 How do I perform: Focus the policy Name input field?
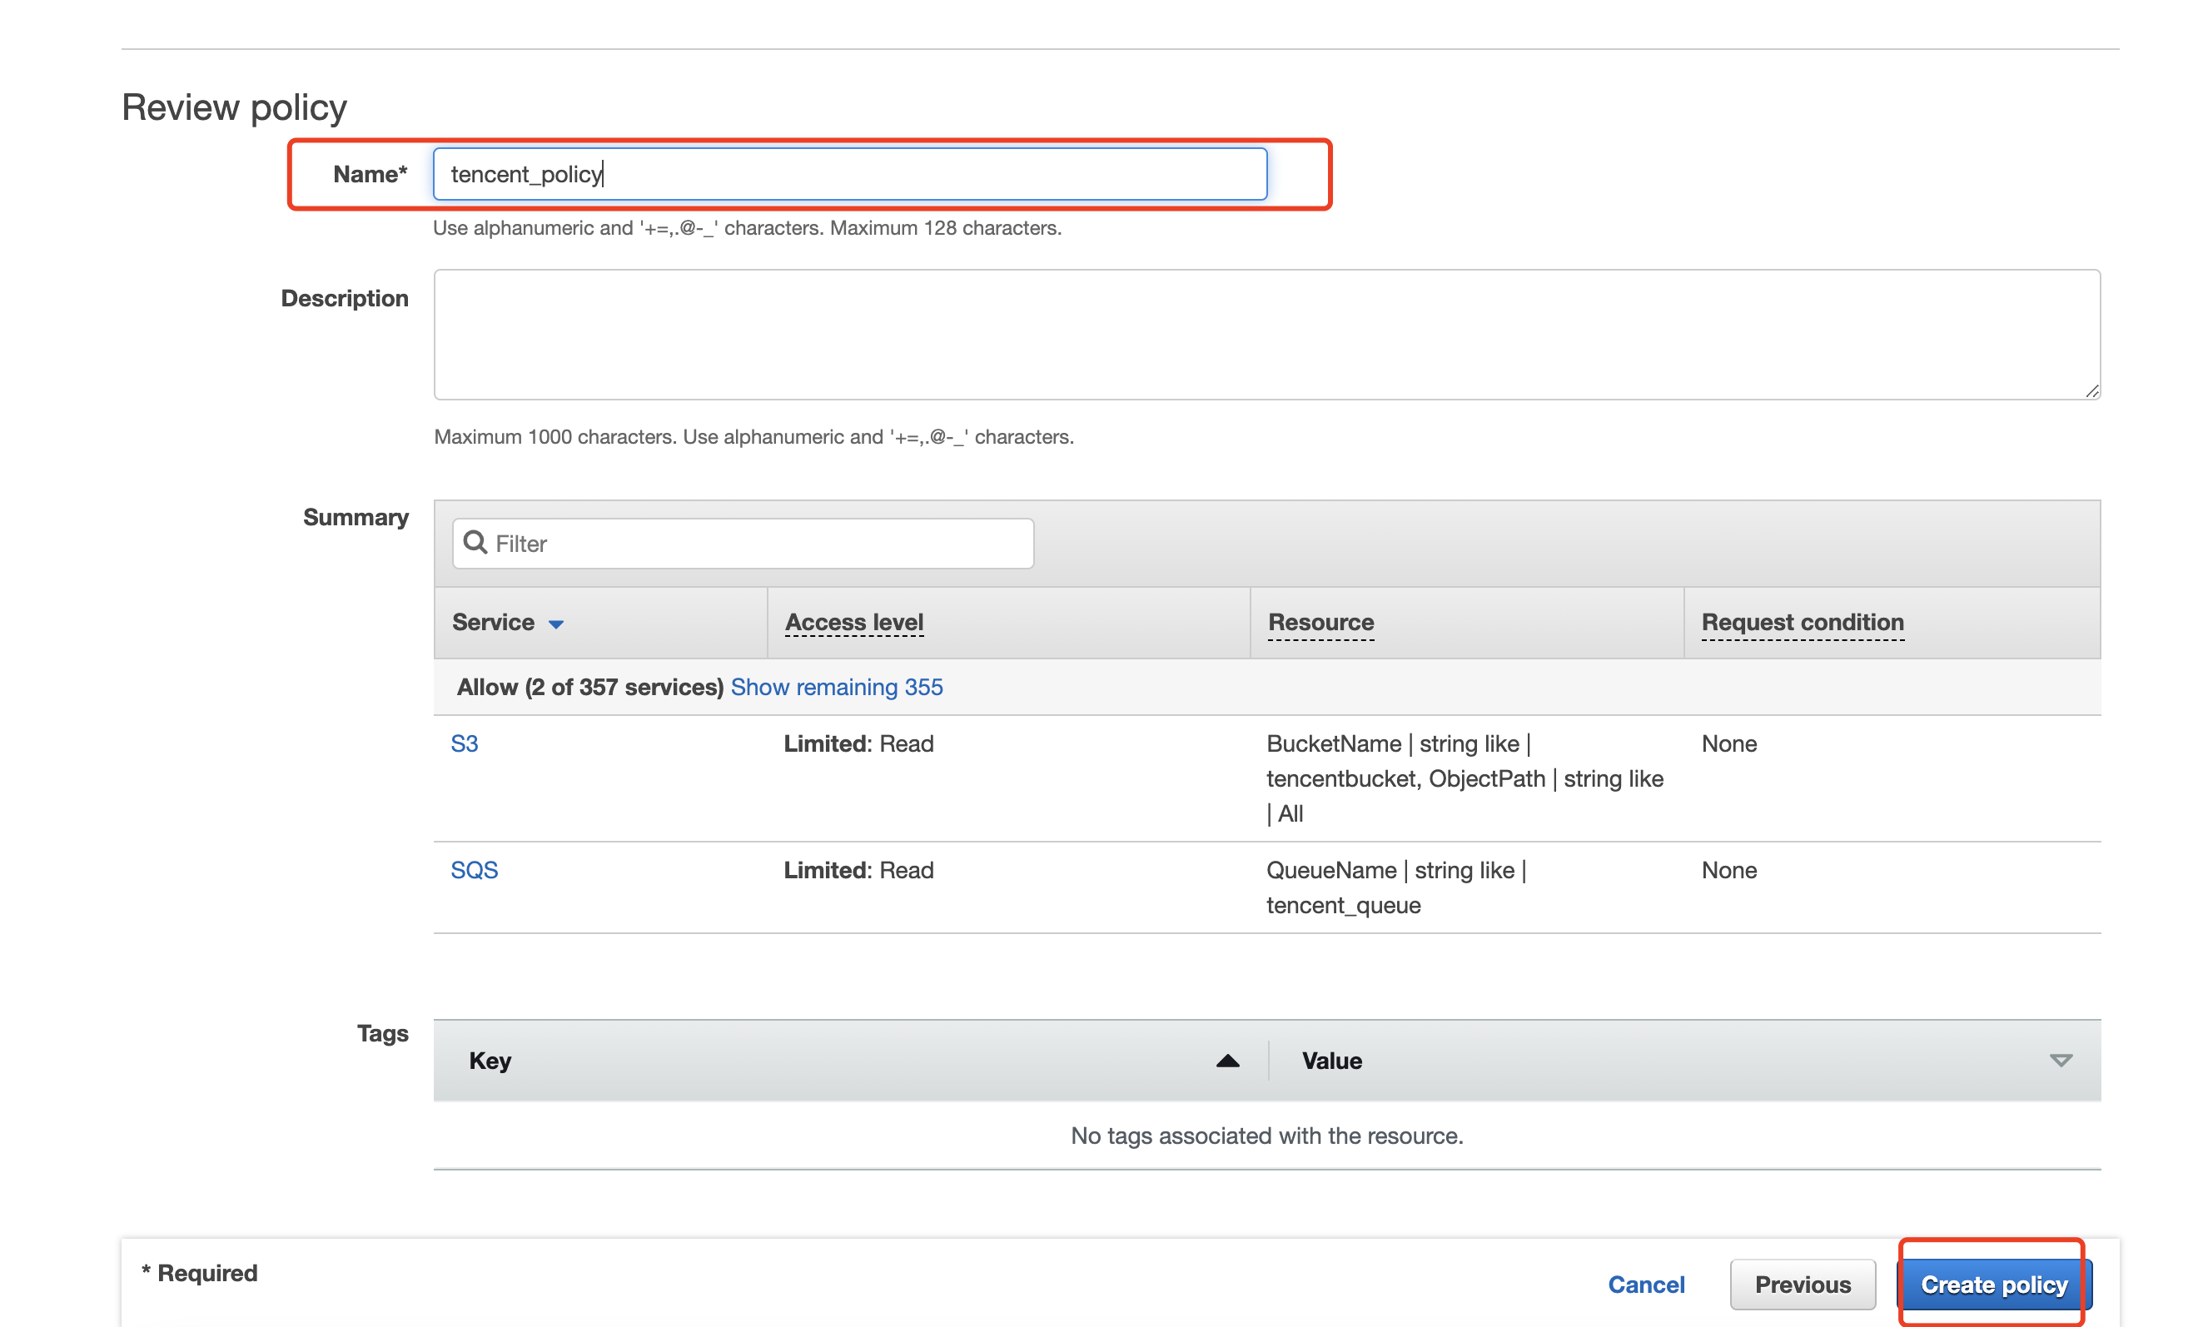849,174
